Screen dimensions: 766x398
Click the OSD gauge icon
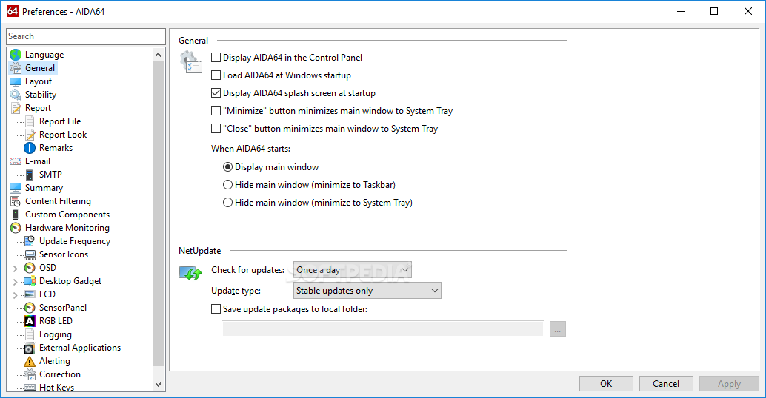click(30, 268)
